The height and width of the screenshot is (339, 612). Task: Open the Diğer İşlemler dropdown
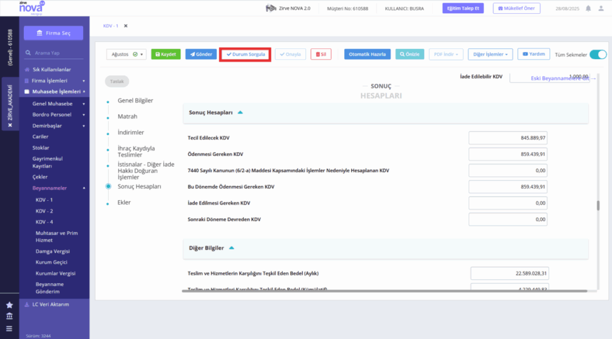tap(490, 54)
